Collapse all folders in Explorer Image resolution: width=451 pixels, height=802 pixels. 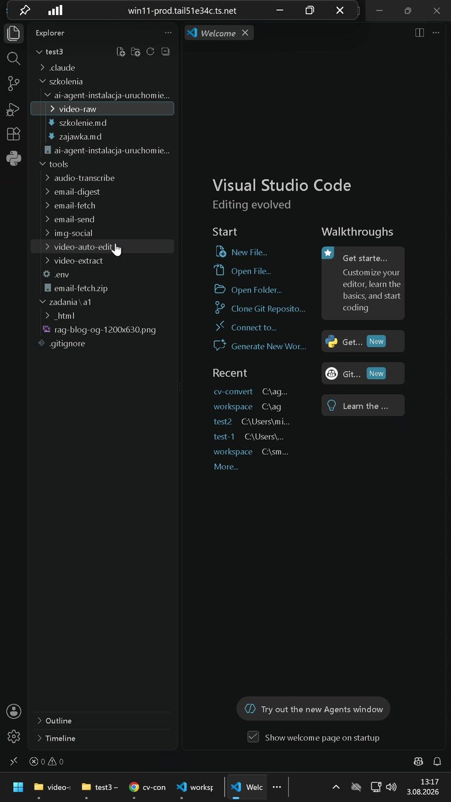(x=165, y=51)
